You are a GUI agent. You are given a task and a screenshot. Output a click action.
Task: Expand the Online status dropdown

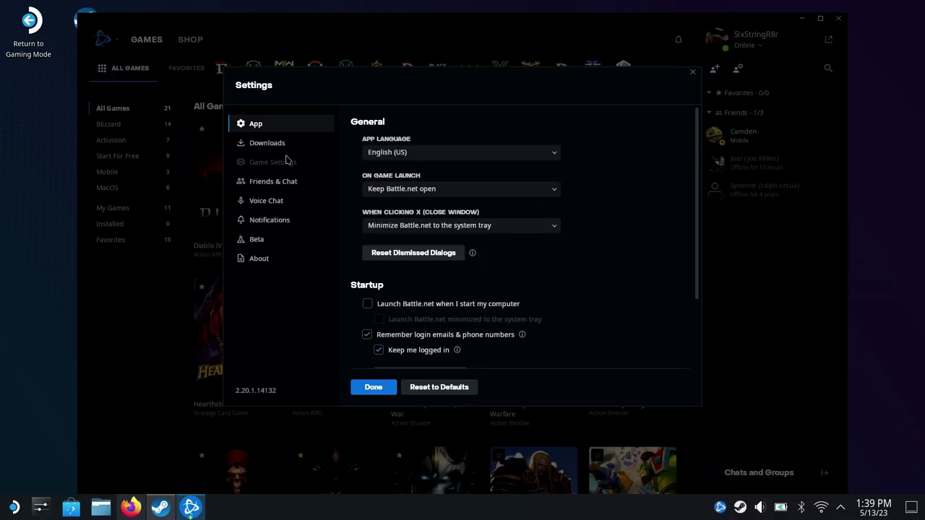(748, 45)
